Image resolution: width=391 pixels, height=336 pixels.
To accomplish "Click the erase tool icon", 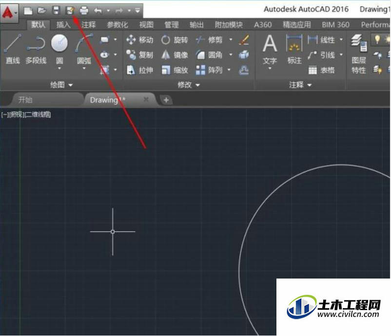I will click(244, 40).
